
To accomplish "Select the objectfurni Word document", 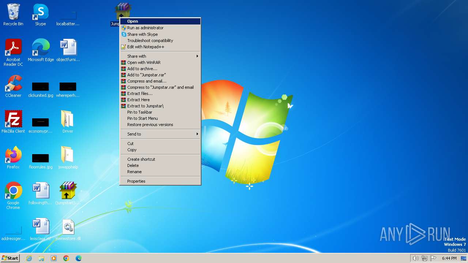I will coord(68,50).
